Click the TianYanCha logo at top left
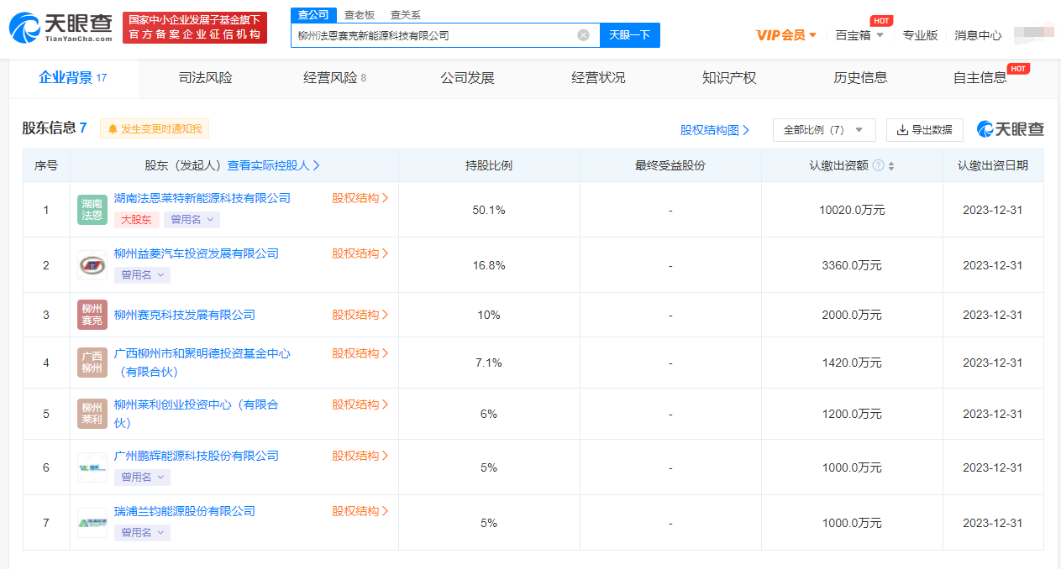1061x569 pixels. (60, 27)
